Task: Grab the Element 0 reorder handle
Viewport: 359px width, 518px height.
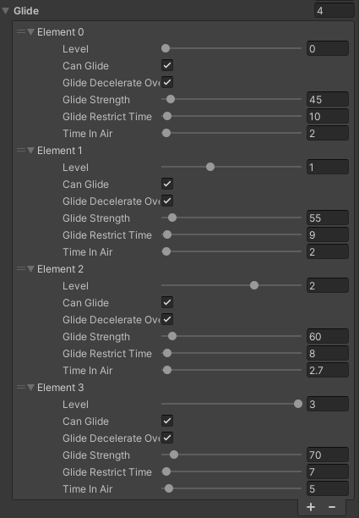Action: [21, 31]
